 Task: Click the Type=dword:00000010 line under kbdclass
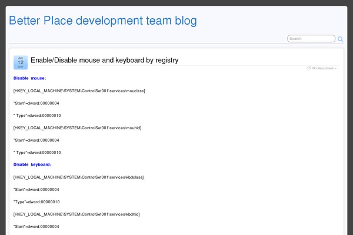36,202
